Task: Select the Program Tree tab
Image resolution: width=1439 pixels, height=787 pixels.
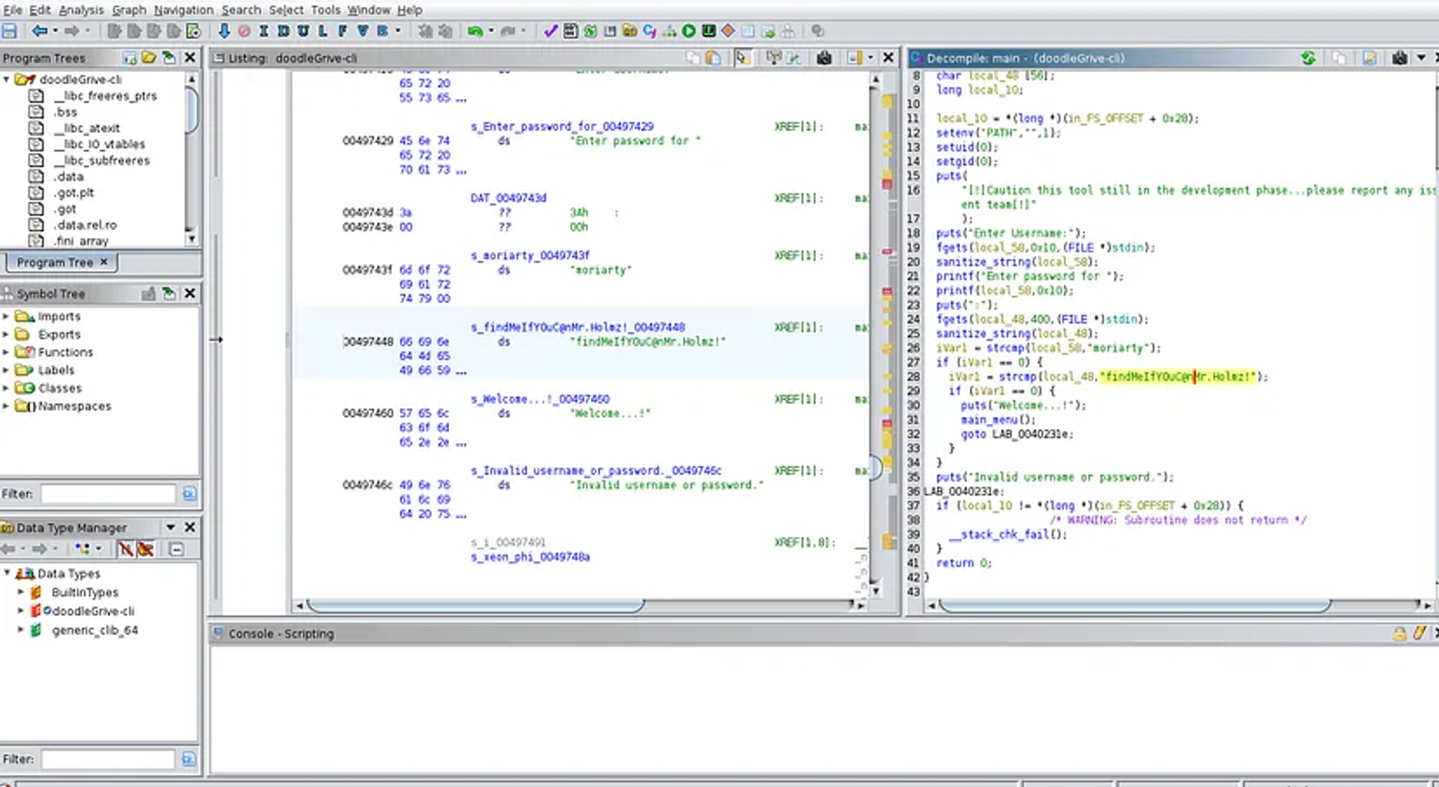Action: [55, 263]
